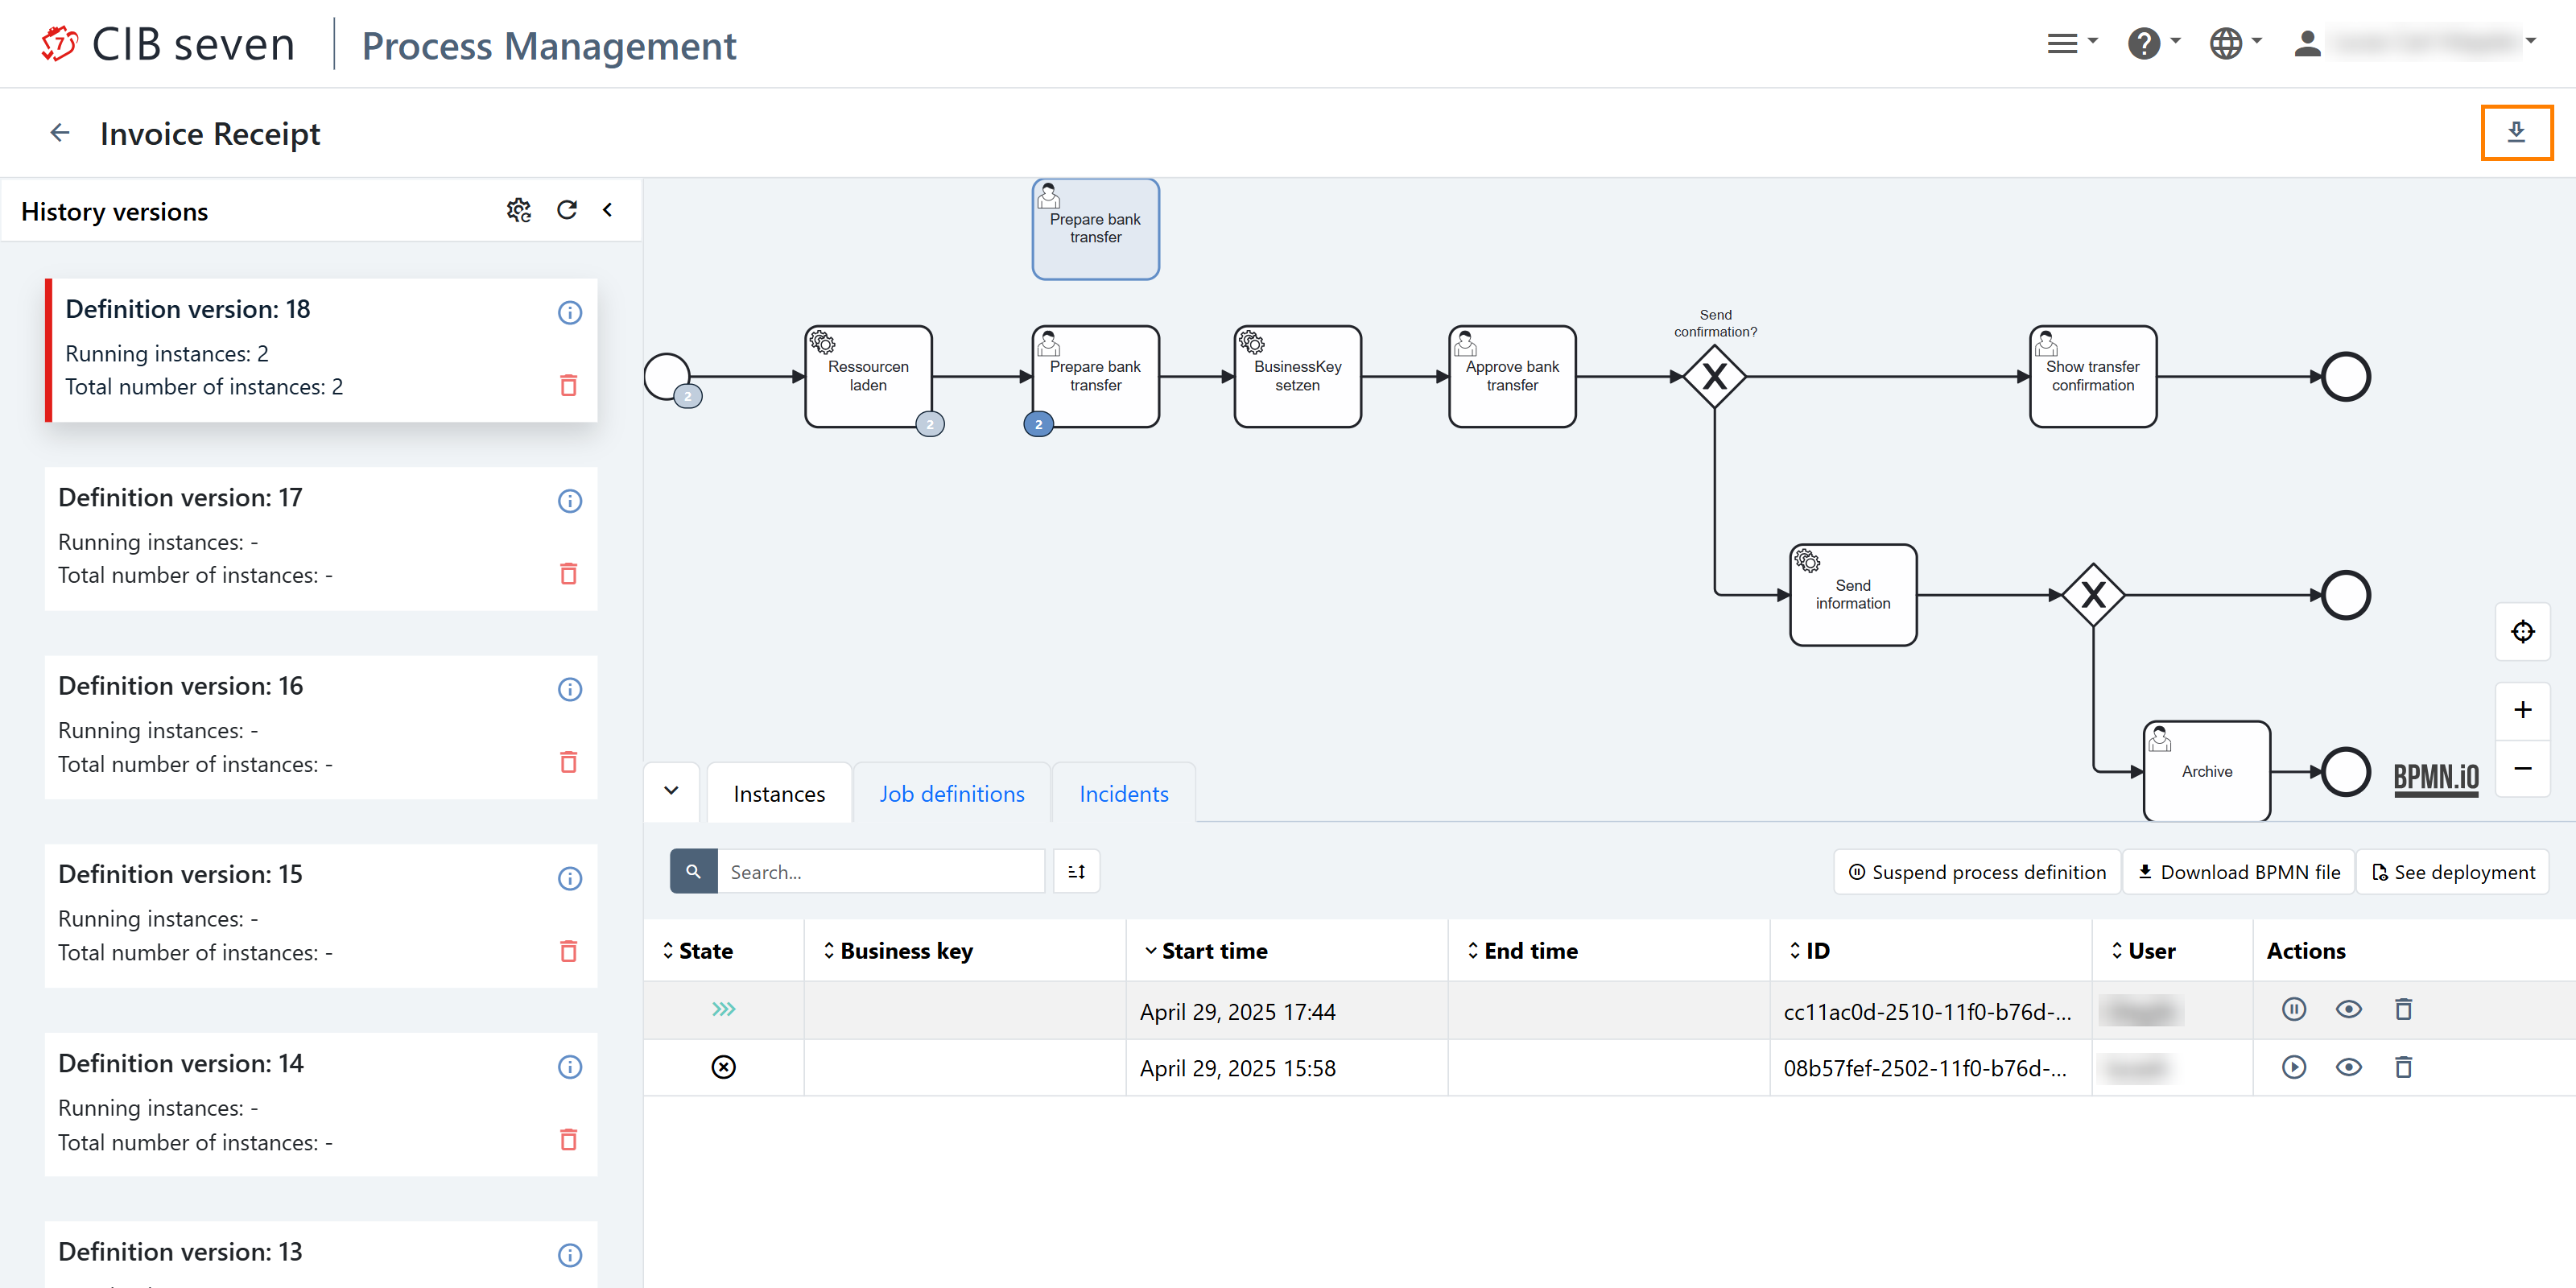Collapse the instances table panel chevron

(671, 791)
